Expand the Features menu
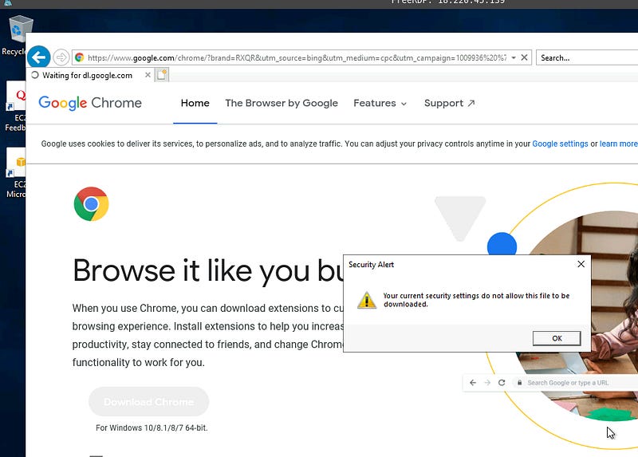The height and width of the screenshot is (457, 638). [x=380, y=103]
